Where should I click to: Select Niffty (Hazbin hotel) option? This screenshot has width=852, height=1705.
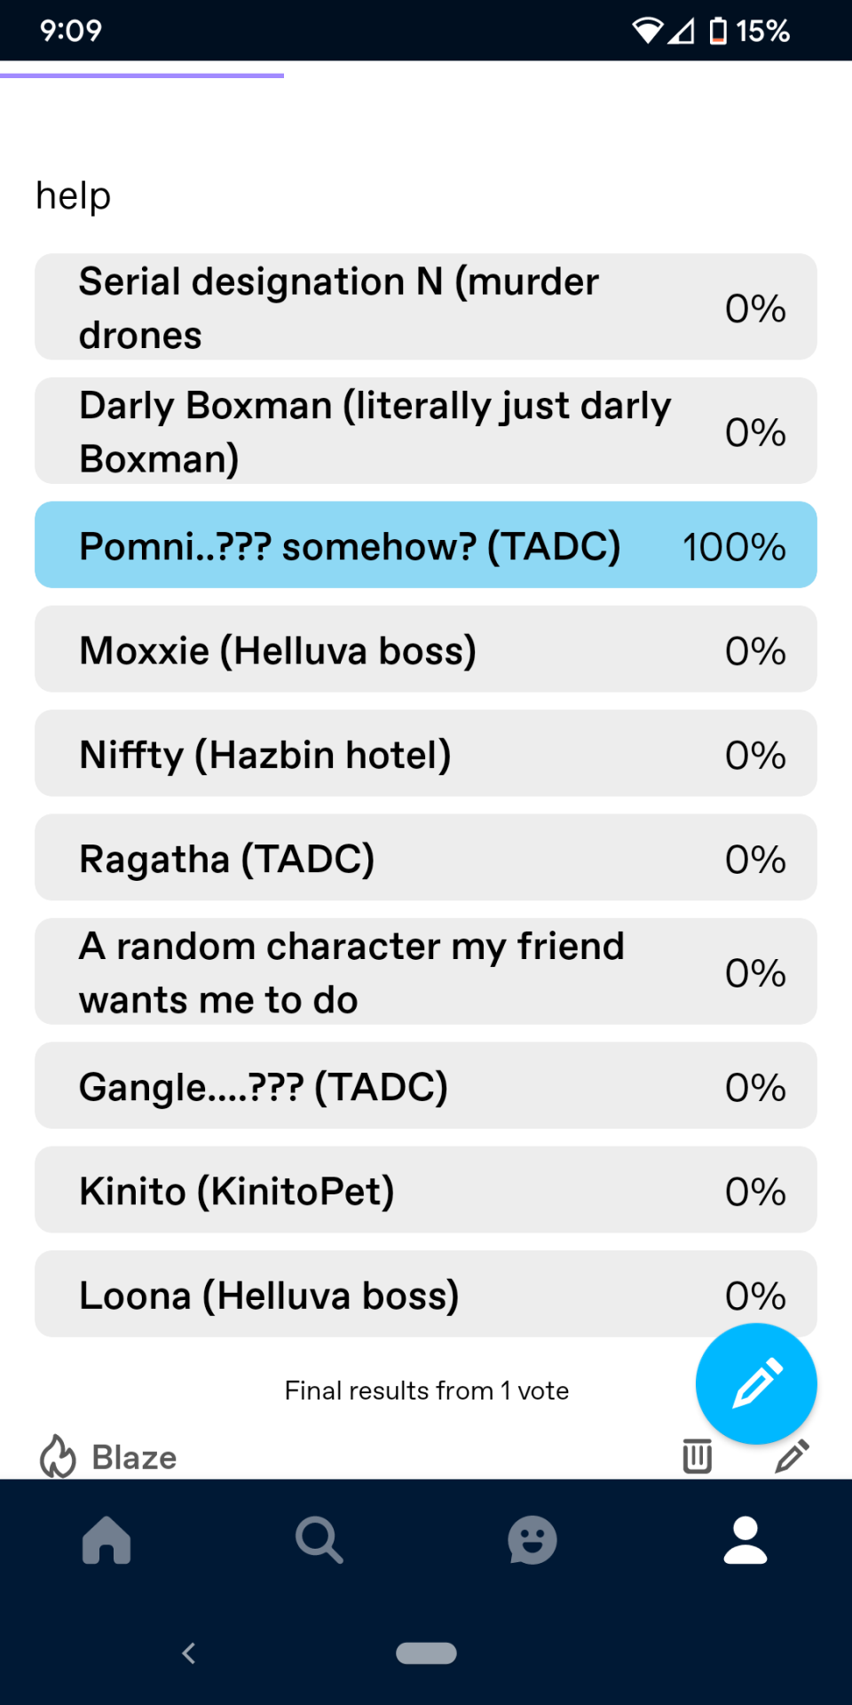click(426, 753)
